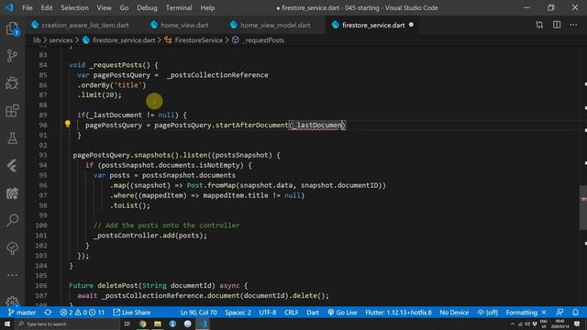Click in Windows search box
The image size is (587, 330).
67,324
